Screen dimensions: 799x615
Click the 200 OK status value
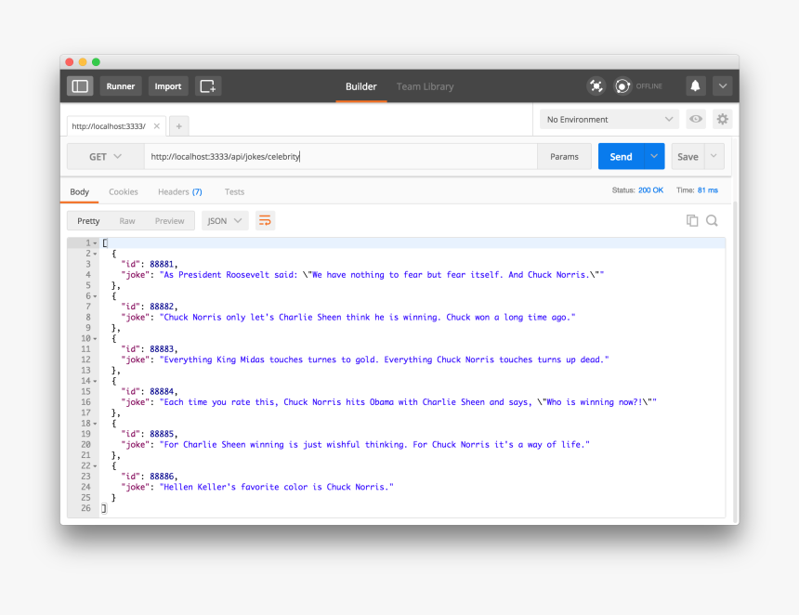[x=650, y=190]
